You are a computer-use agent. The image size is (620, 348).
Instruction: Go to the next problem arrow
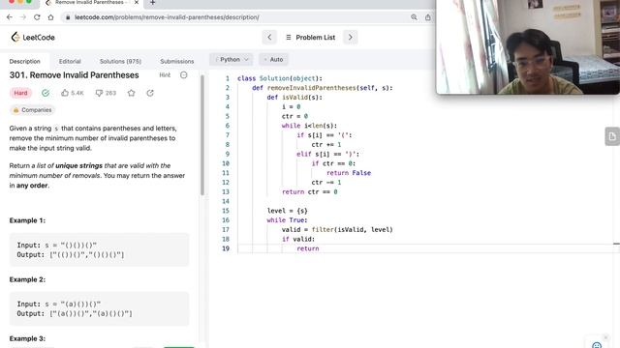tap(351, 37)
